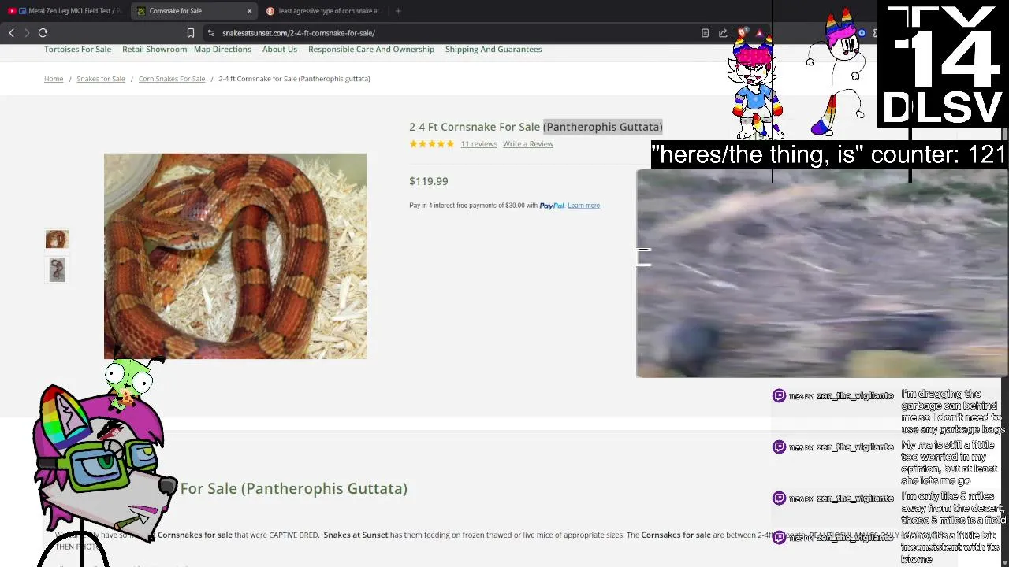
Task: Click Twitch icon beside second chat message
Action: 779,447
